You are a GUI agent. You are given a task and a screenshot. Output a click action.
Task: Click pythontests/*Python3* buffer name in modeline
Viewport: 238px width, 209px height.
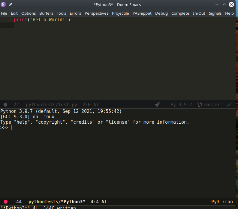click(57, 202)
